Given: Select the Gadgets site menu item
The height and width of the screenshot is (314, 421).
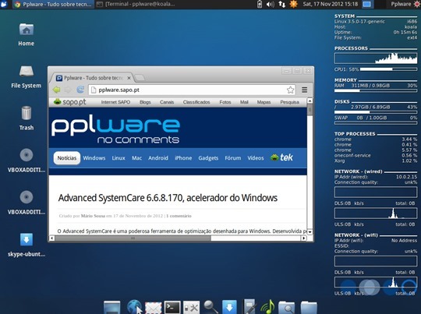Looking at the screenshot, I should click(x=208, y=158).
